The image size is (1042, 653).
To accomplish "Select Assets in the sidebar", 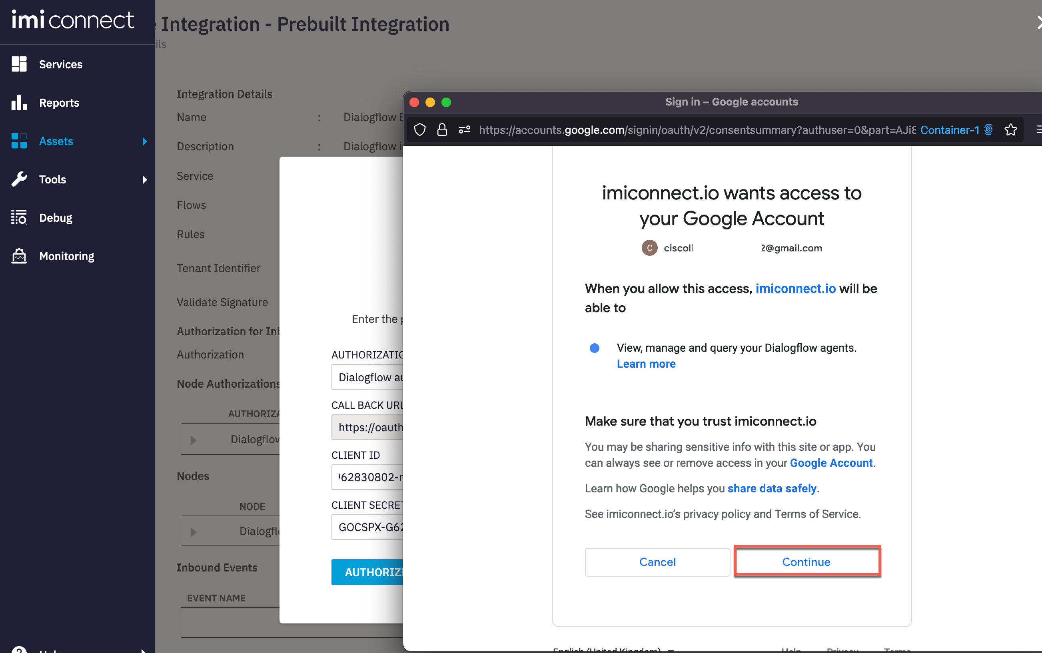I will [x=56, y=141].
